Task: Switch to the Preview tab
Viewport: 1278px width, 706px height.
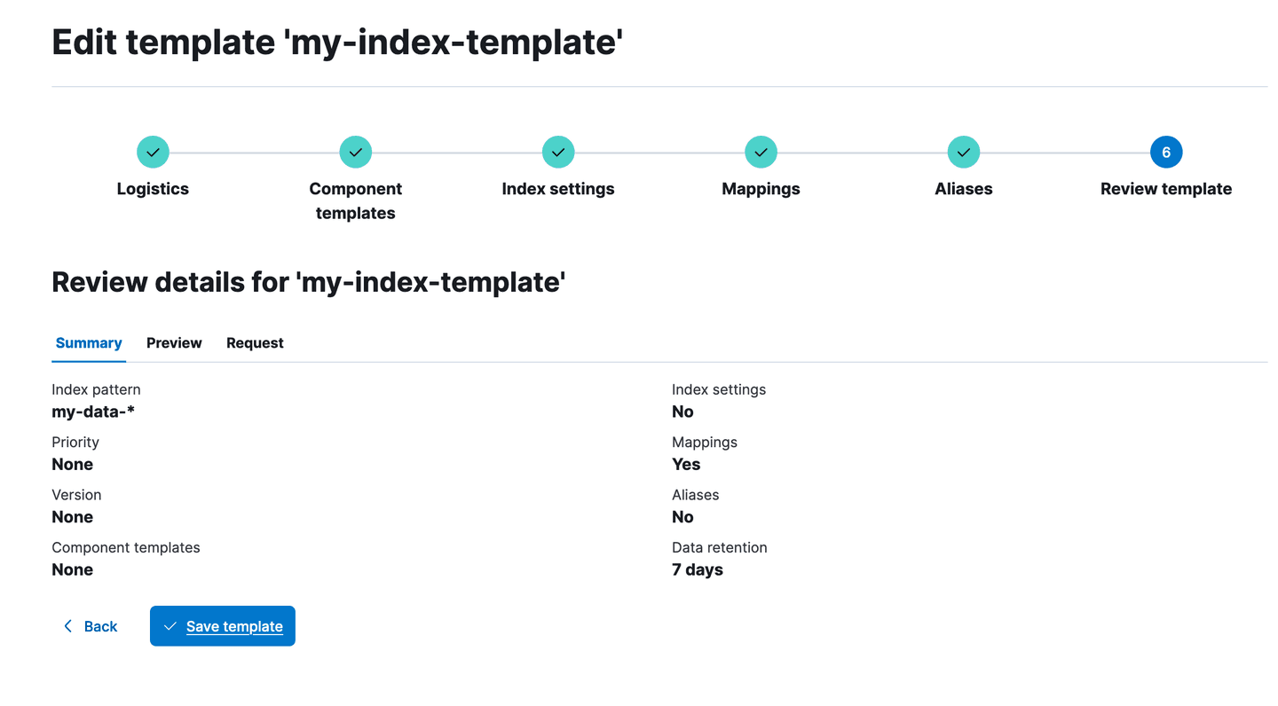Action: (x=174, y=343)
